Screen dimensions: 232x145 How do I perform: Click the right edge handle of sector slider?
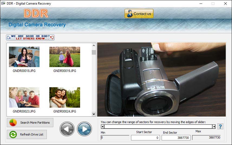[x=214, y=127]
